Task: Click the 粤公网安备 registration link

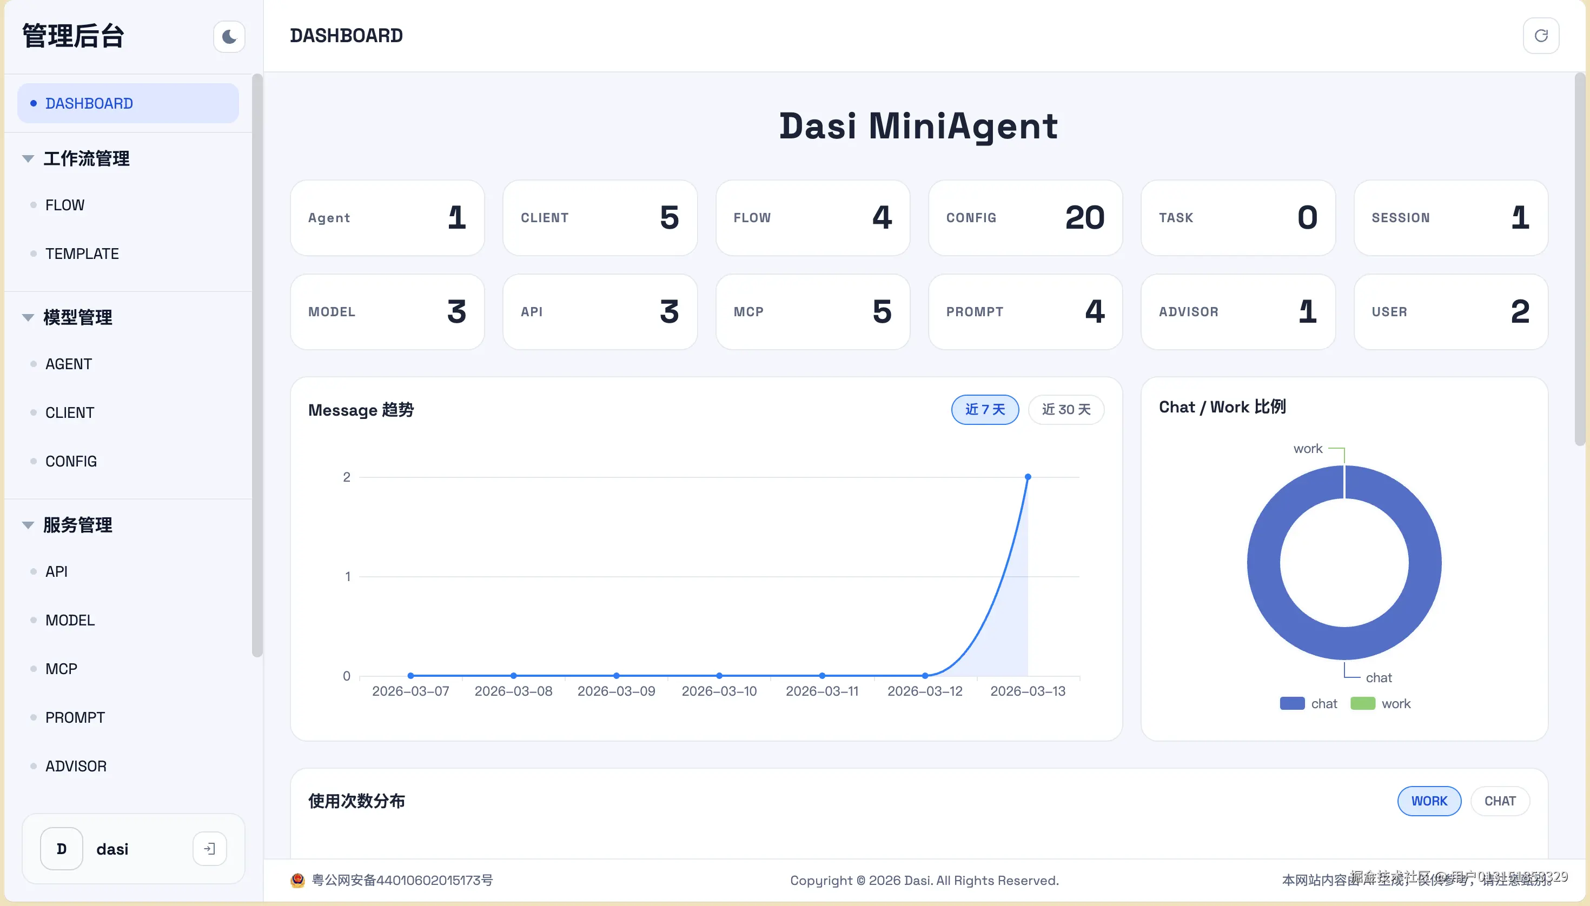Action: (x=402, y=880)
